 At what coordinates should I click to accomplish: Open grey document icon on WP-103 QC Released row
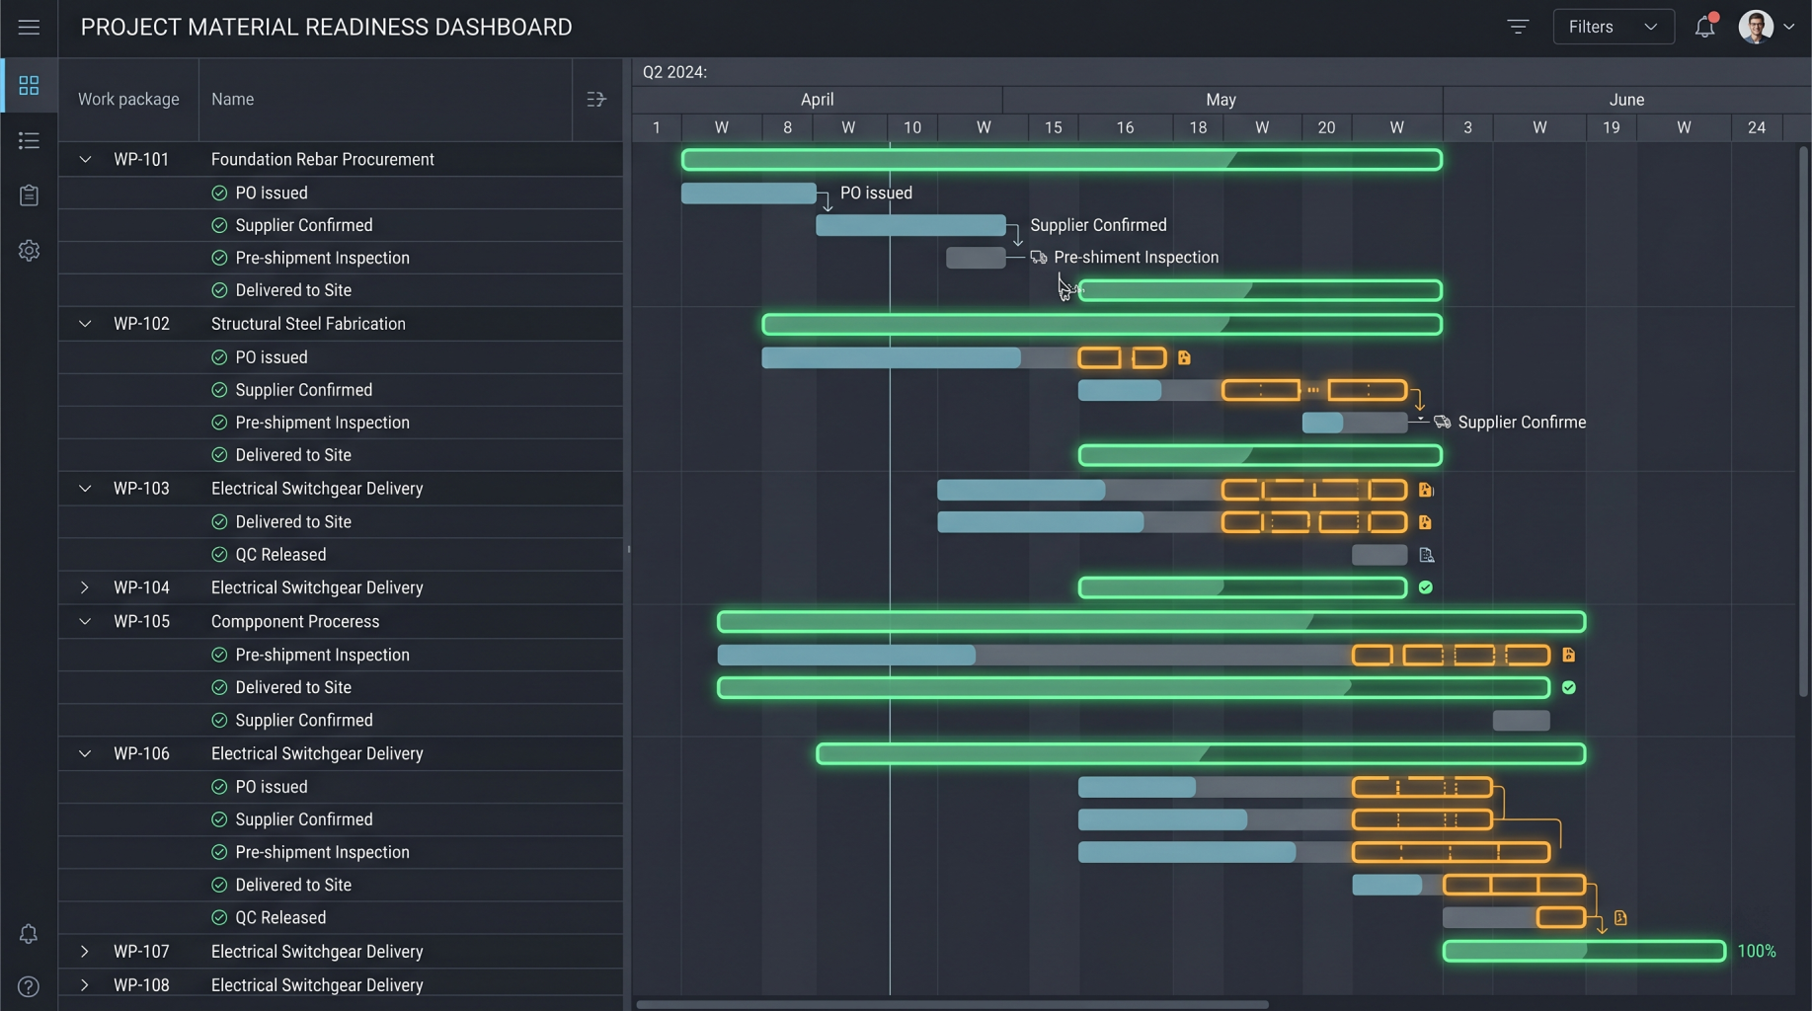click(x=1426, y=555)
